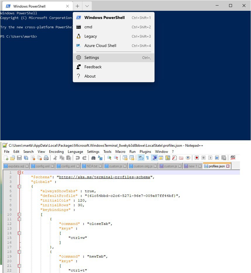Open the Encoding menu in Notepad++

(56, 152)
